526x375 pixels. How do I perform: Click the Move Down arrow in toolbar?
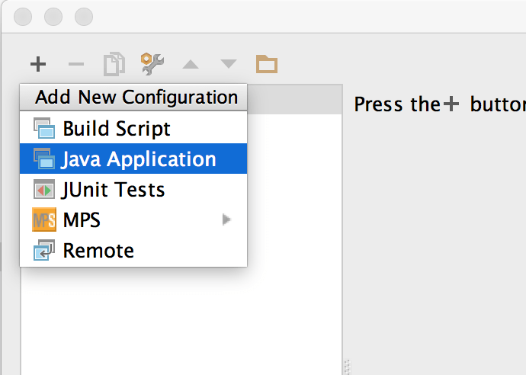coord(229,64)
